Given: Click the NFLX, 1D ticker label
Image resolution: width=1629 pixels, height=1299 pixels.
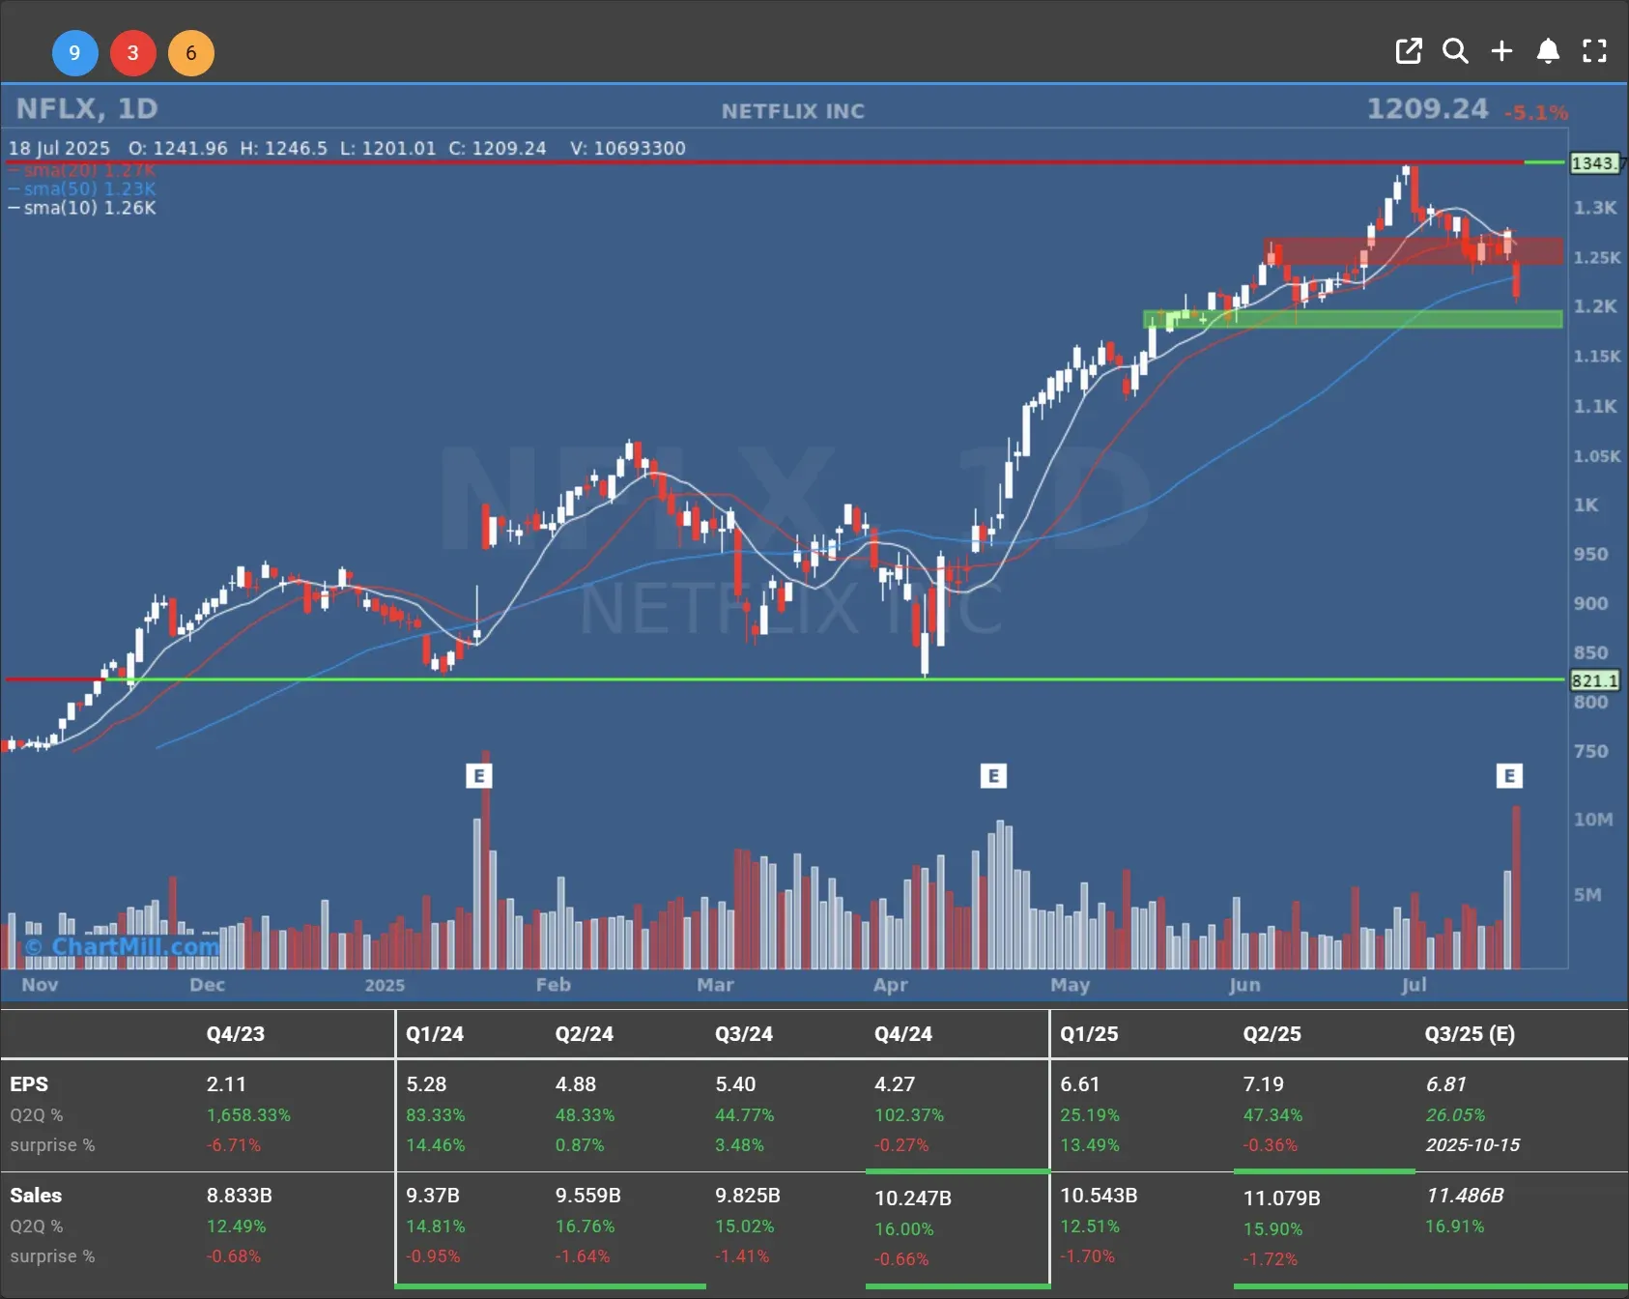Looking at the screenshot, I should point(87,108).
